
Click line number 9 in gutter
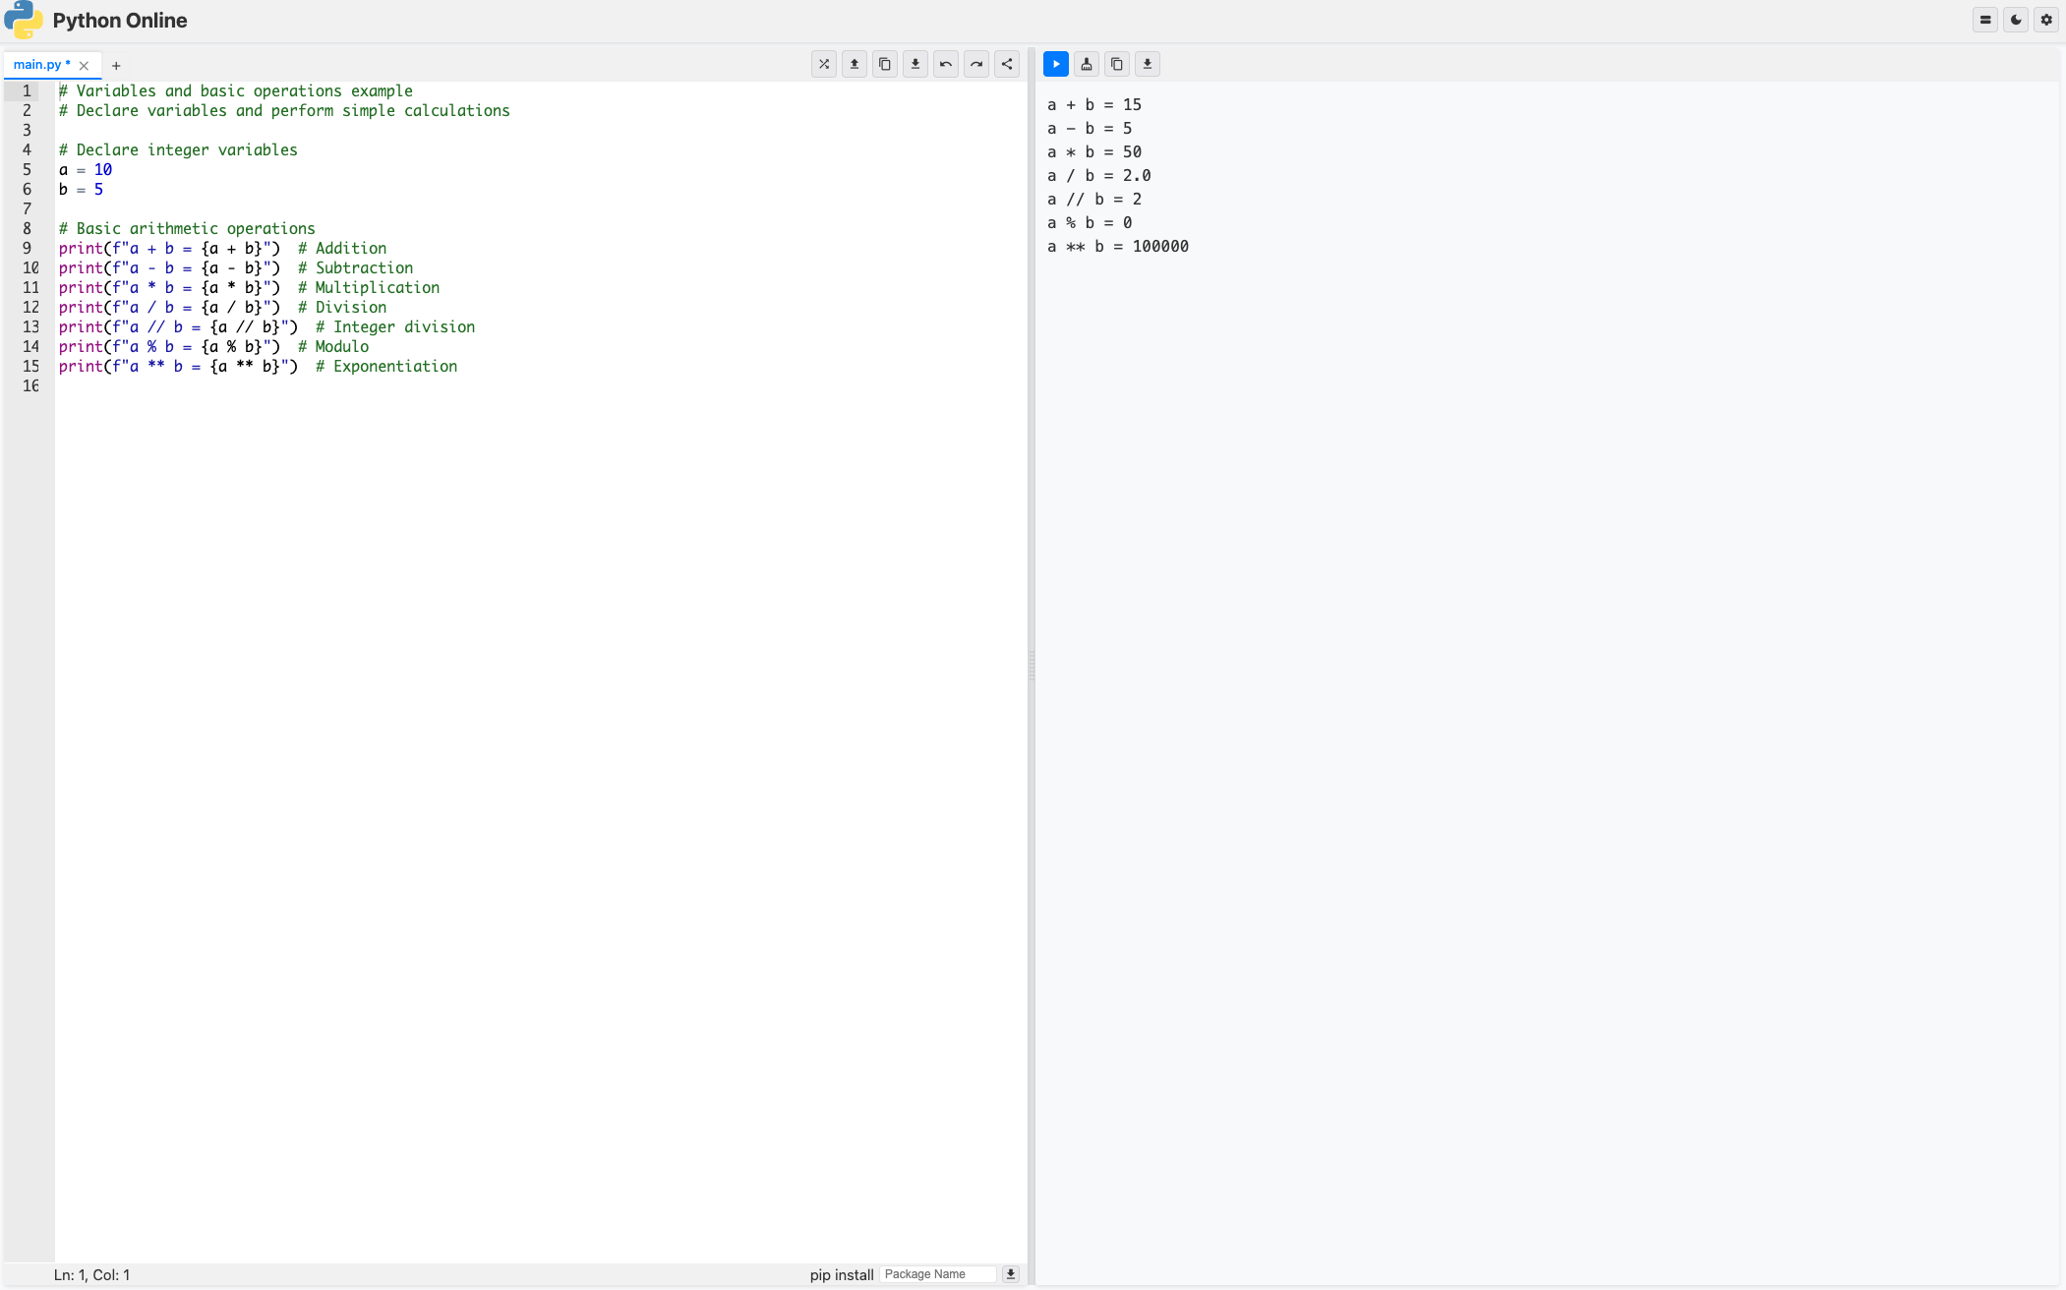(28, 248)
